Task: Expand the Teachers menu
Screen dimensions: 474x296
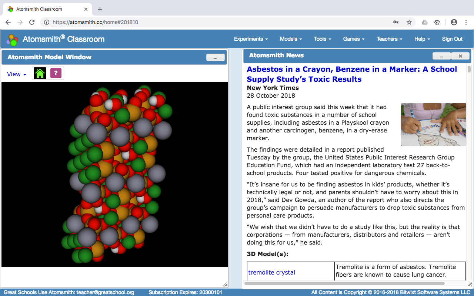Action: click(x=390, y=39)
